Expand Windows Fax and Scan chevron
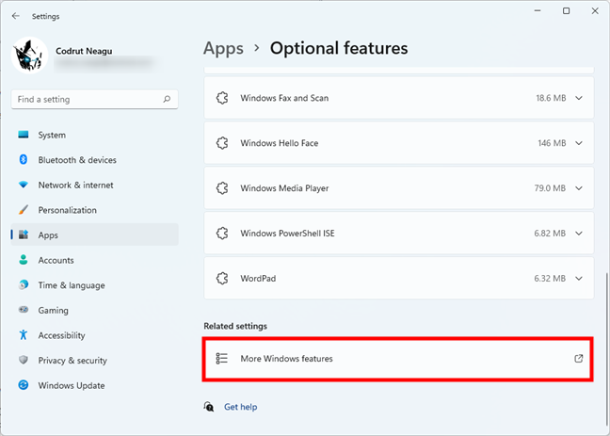The width and height of the screenshot is (610, 436). pos(579,98)
